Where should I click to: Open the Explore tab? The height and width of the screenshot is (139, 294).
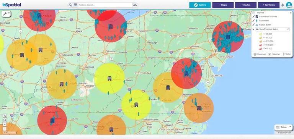click(200, 5)
